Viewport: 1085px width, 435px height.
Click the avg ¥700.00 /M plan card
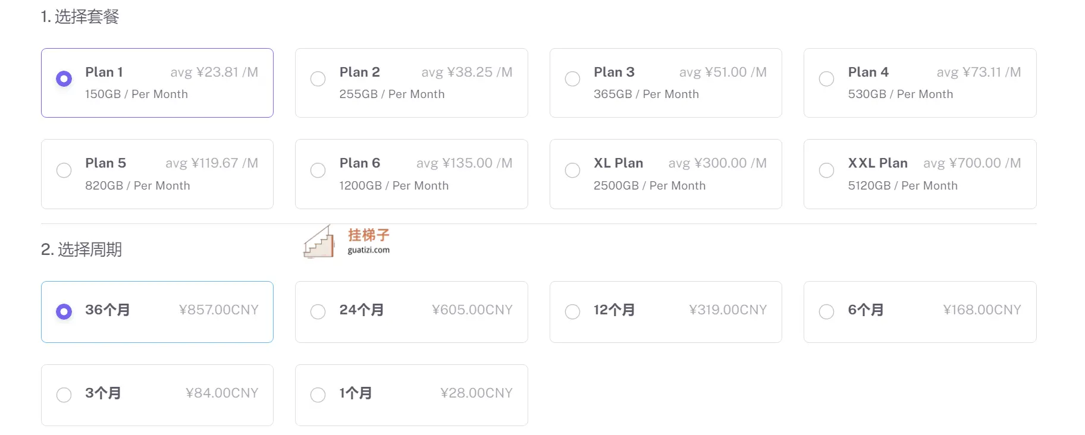[x=920, y=174]
